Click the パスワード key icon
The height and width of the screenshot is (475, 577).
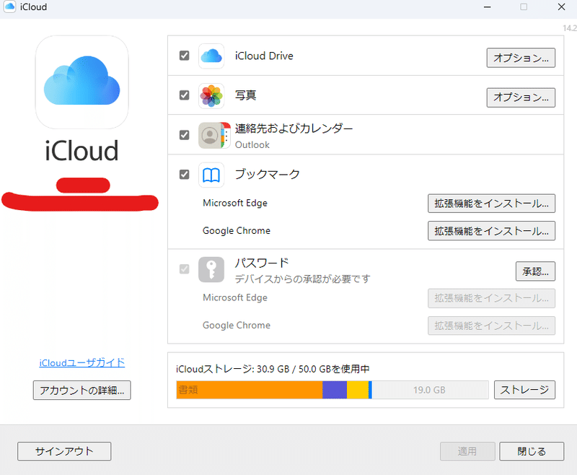211,269
